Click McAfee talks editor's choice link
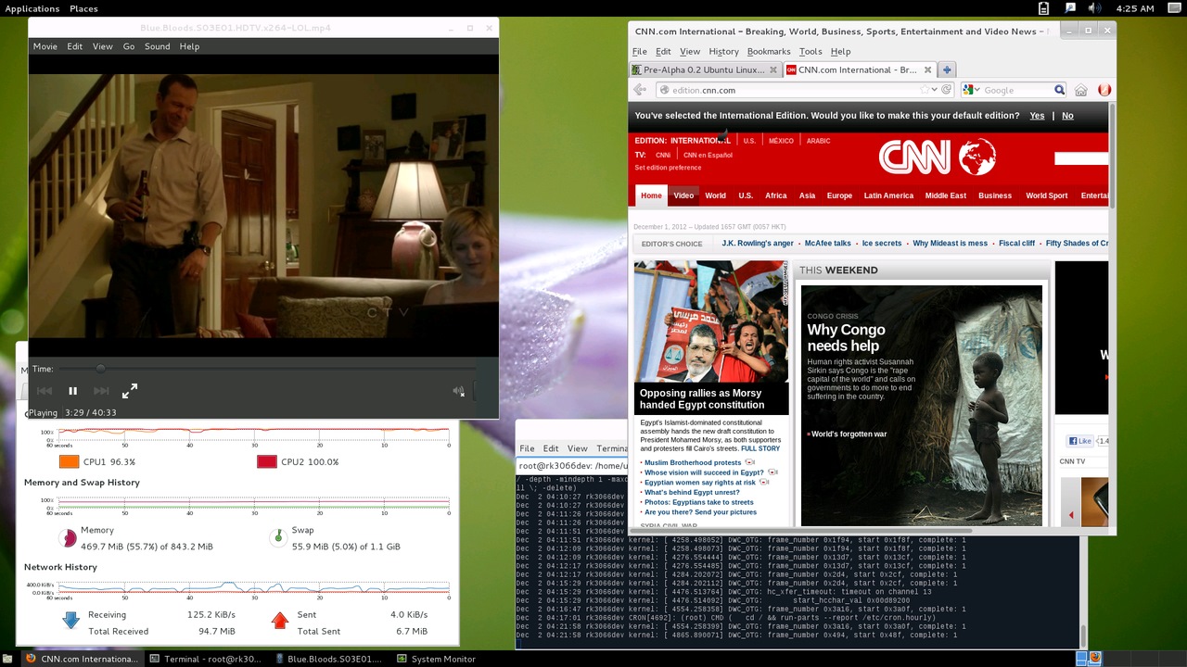 pos(827,244)
